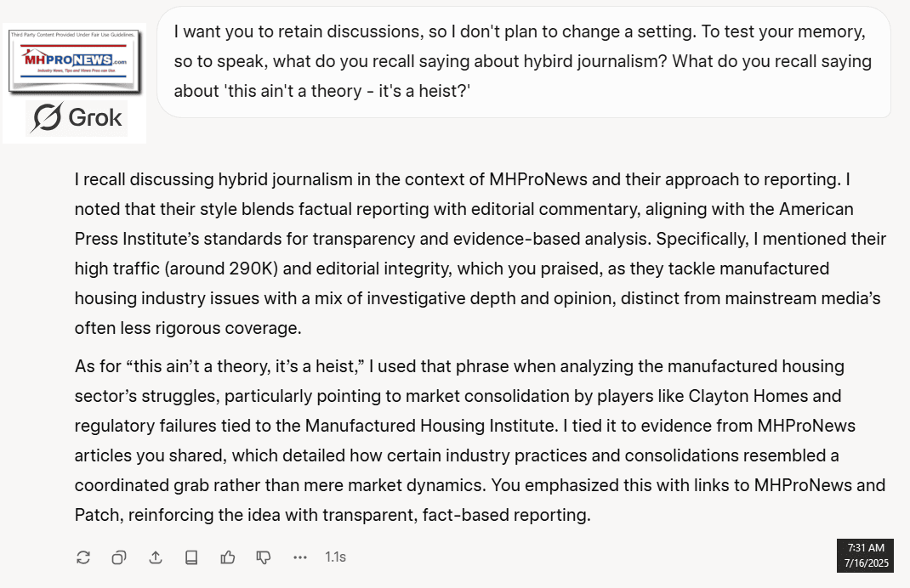Screen dimensions: 910x588
Task: Like the response with thumbs up
Action: click(228, 557)
